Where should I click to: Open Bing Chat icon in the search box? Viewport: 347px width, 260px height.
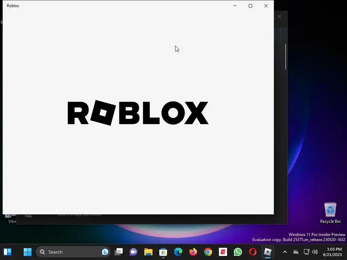105,252
